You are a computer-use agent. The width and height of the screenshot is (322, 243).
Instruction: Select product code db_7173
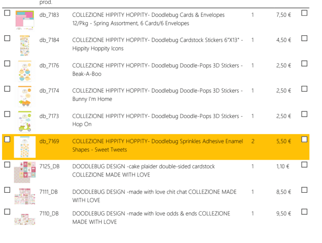tap(49, 116)
